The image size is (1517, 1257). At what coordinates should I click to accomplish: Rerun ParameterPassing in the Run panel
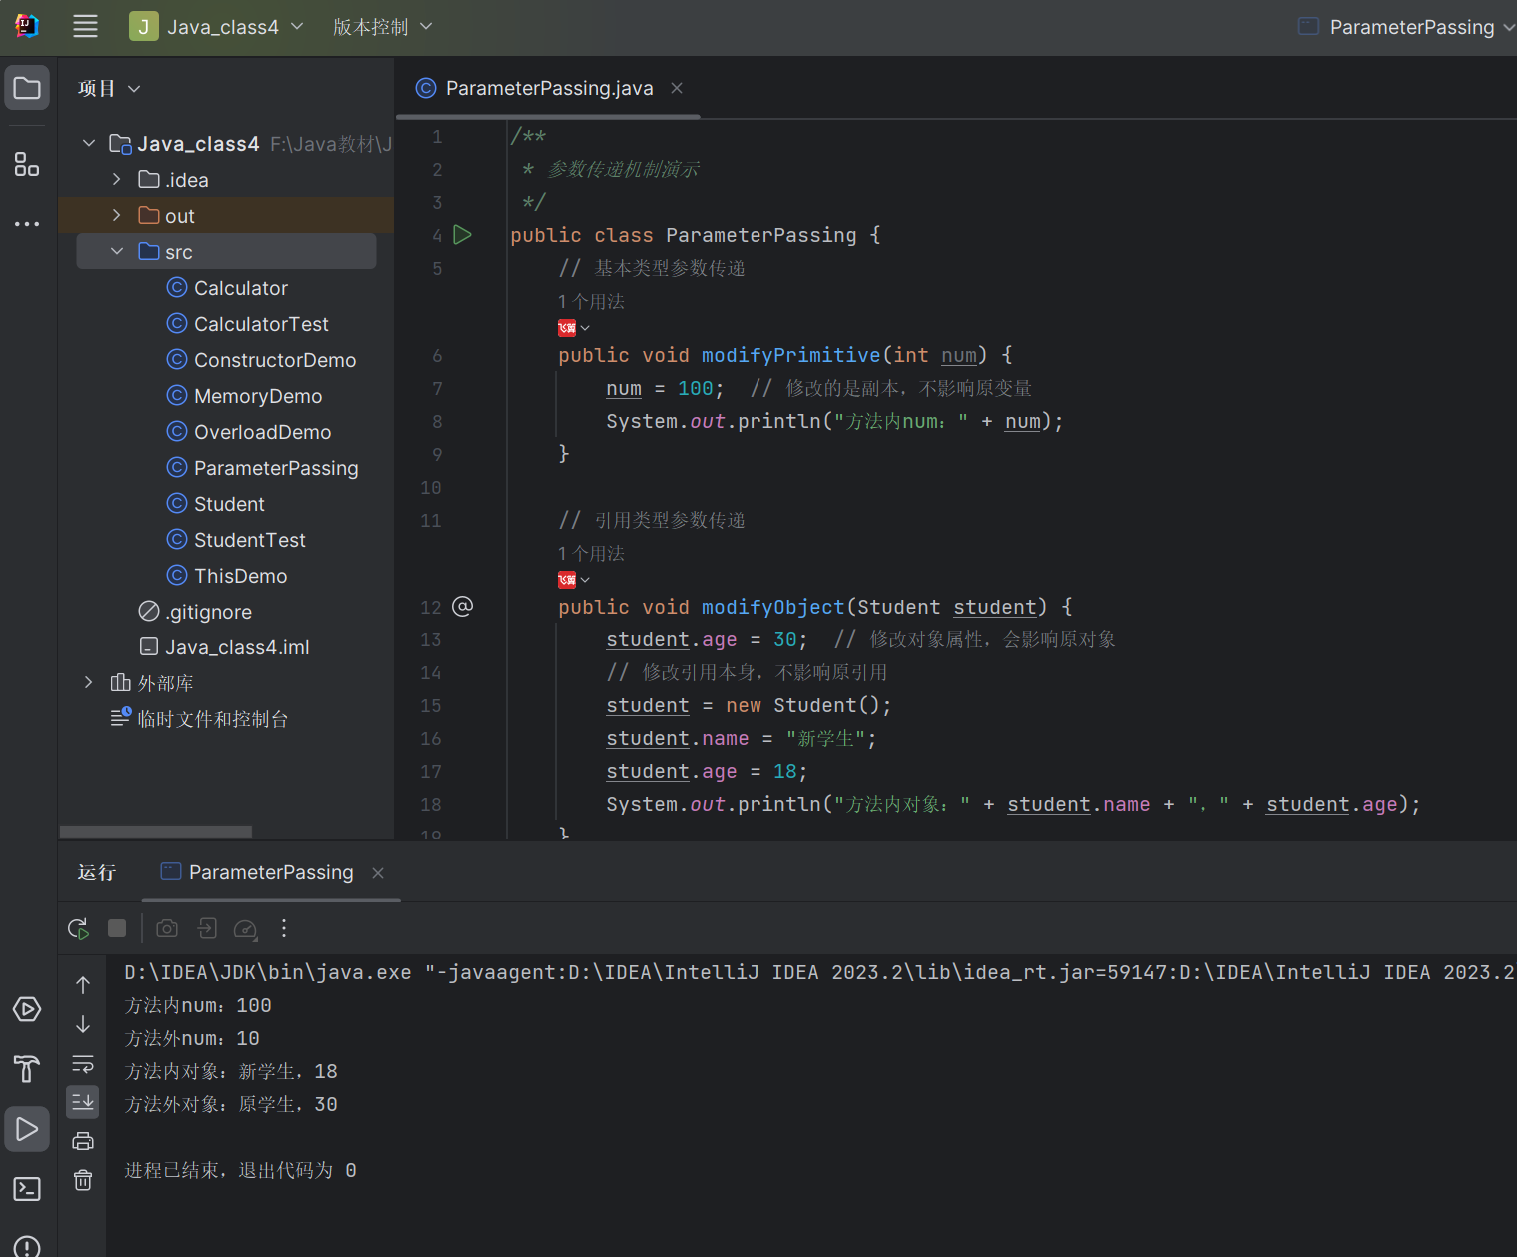(x=79, y=928)
